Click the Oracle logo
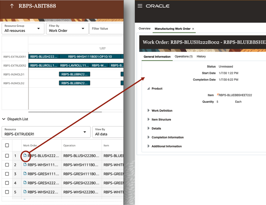The image size is (266, 205). coord(158,6)
